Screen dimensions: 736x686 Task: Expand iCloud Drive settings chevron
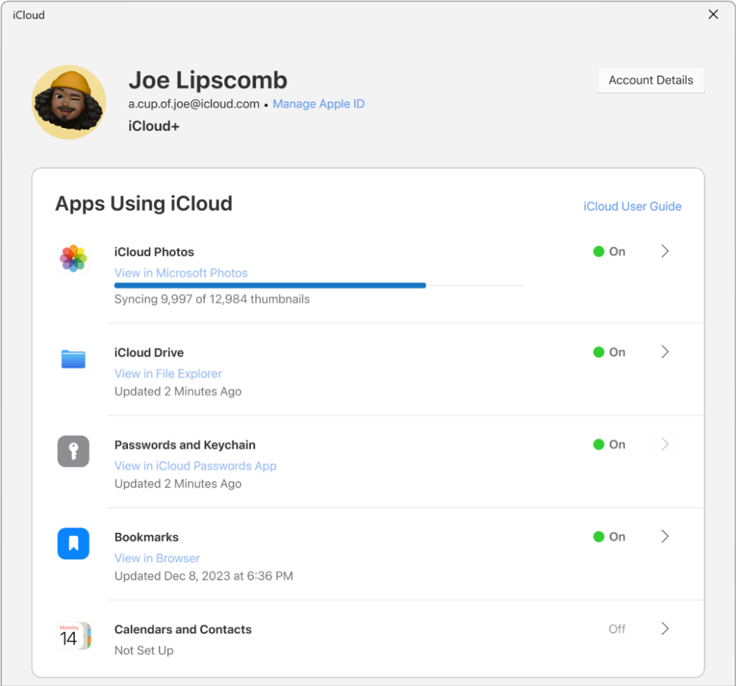click(x=665, y=352)
